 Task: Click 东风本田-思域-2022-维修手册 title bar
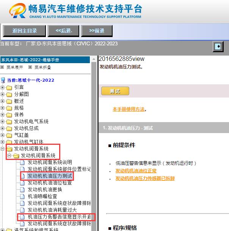(x=45, y=60)
